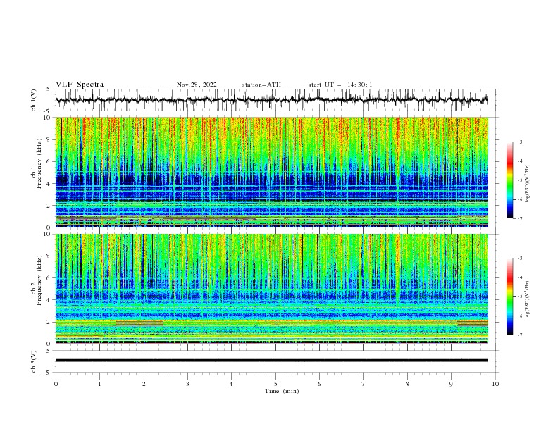This screenshot has width=558, height=431.
Task: Click the time axis tick label "10"
Action: (x=495, y=384)
